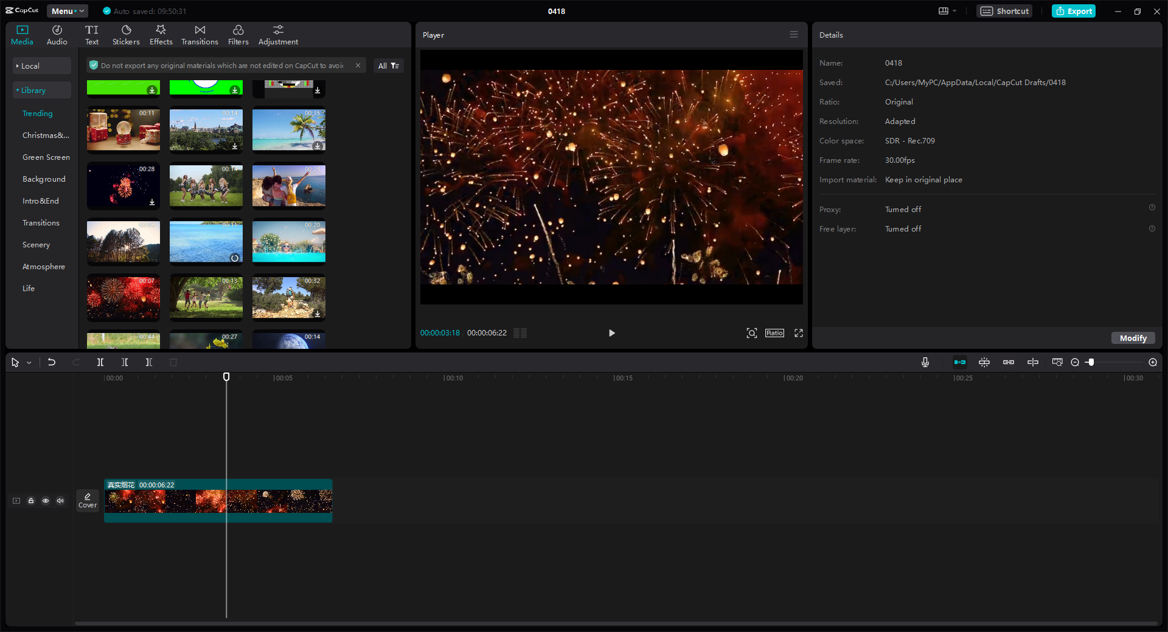Select the Split tool in the timeline toolbar
The height and width of the screenshot is (632, 1168).
pos(100,362)
